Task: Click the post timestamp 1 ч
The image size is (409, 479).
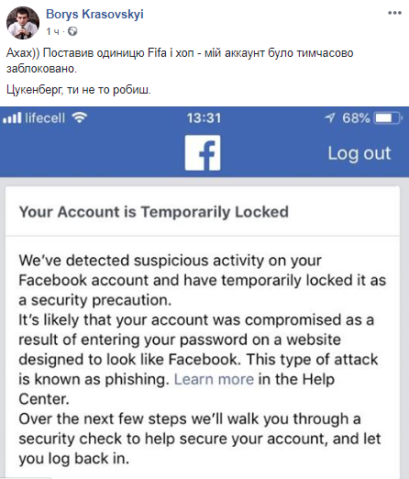Action: point(52,31)
